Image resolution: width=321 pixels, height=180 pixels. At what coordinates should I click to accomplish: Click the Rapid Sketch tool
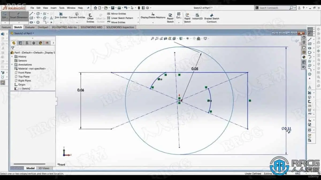(x=187, y=18)
